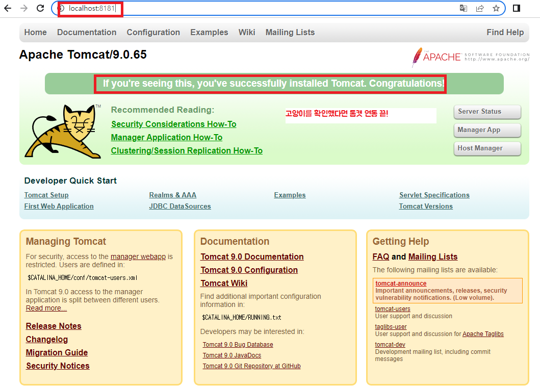Open Tomcat 9.0 Git Repository at GitHub

click(x=251, y=366)
